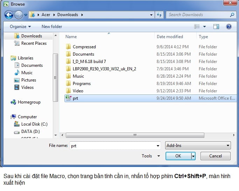The width and height of the screenshot is (239, 191).
Task: Expand the Add-Ins file type dropdown
Action: point(228,146)
